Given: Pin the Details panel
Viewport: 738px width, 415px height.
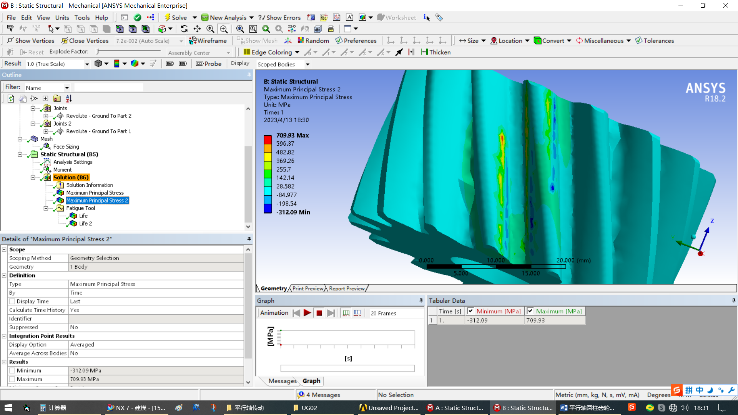Looking at the screenshot, I should 249,239.
